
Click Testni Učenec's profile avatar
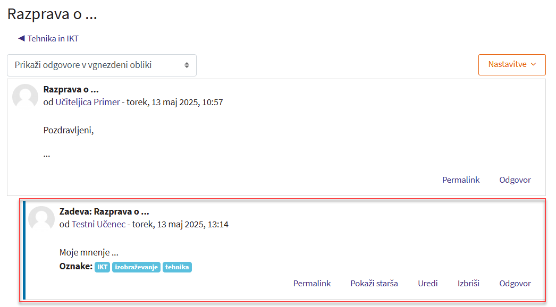click(41, 219)
